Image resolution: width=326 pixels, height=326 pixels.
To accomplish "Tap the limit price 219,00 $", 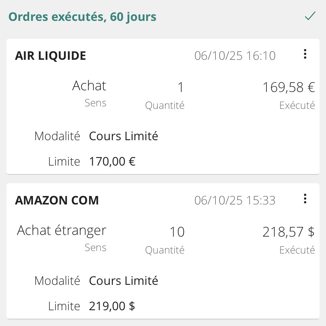I will 112,306.
